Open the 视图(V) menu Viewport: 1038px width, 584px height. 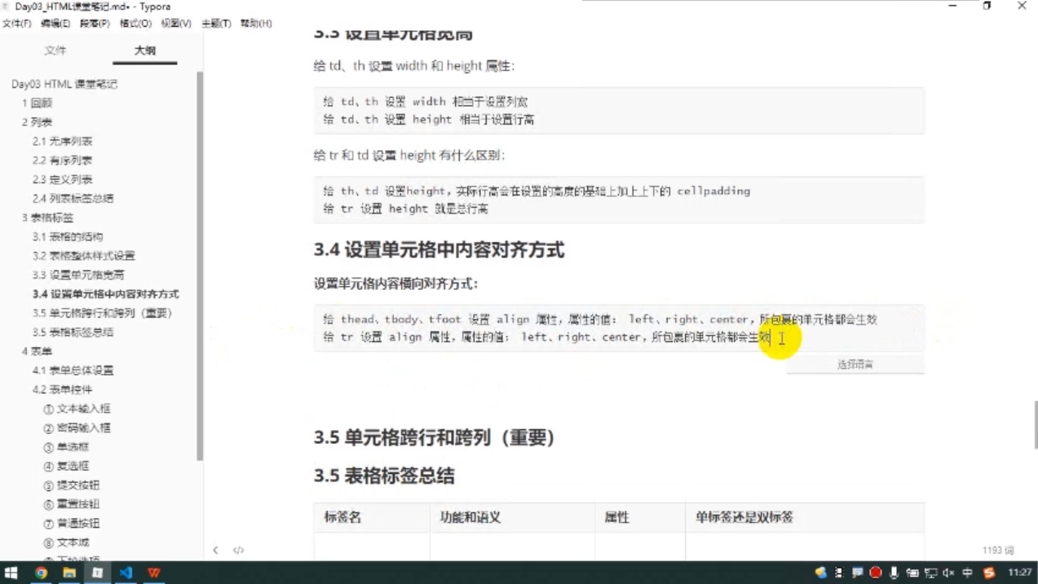point(175,24)
